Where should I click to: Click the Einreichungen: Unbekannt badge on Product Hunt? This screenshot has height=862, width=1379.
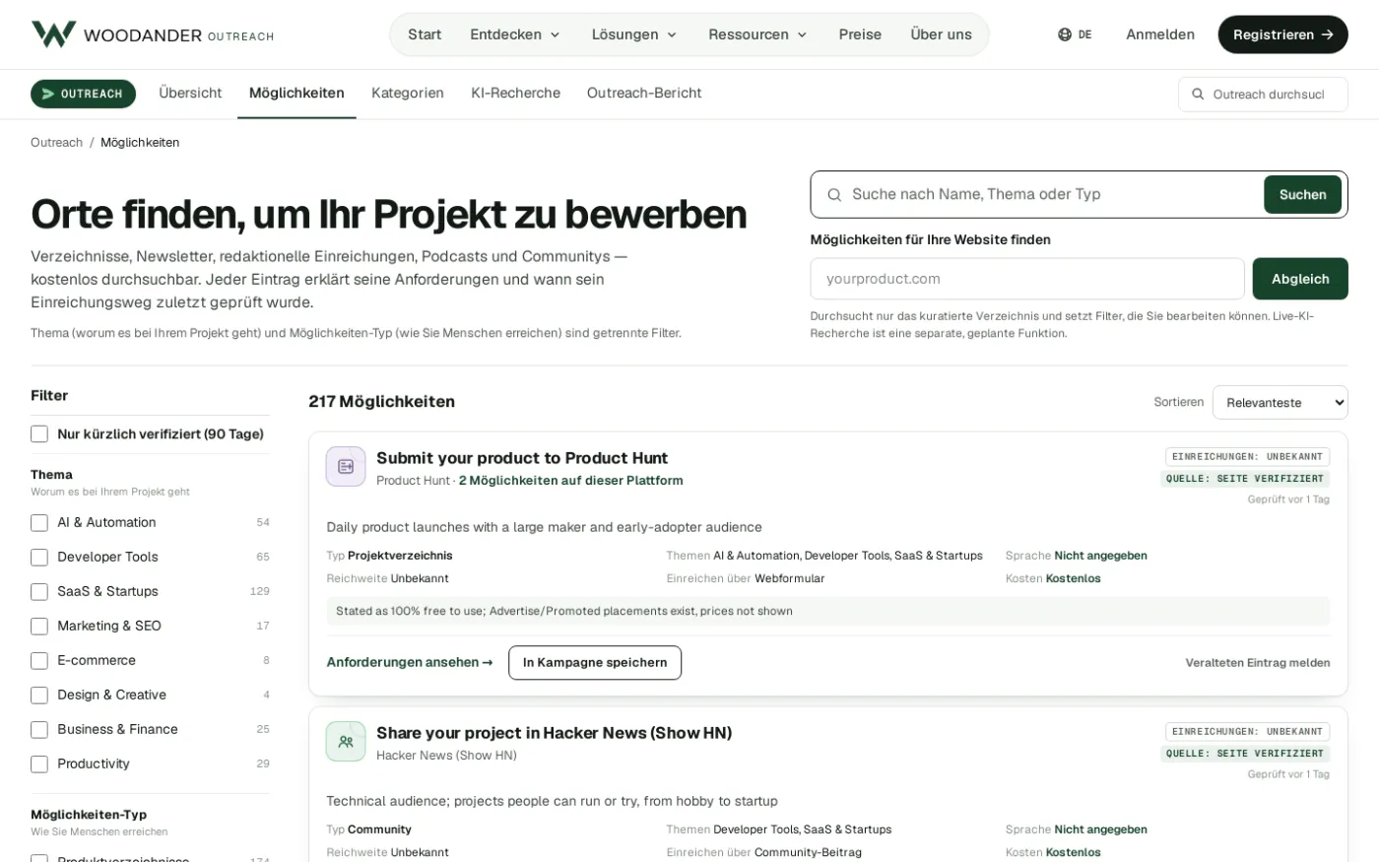point(1247,457)
